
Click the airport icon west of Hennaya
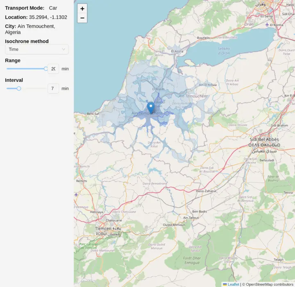[x=76, y=194]
